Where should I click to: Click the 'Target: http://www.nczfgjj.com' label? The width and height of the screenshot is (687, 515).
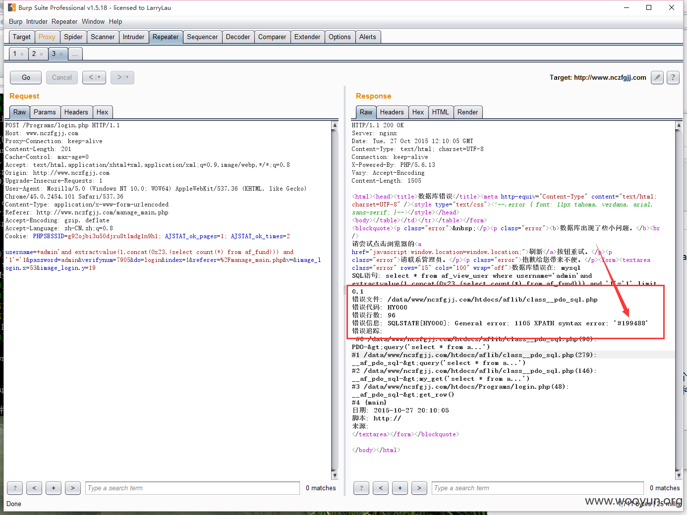pyautogui.click(x=598, y=77)
